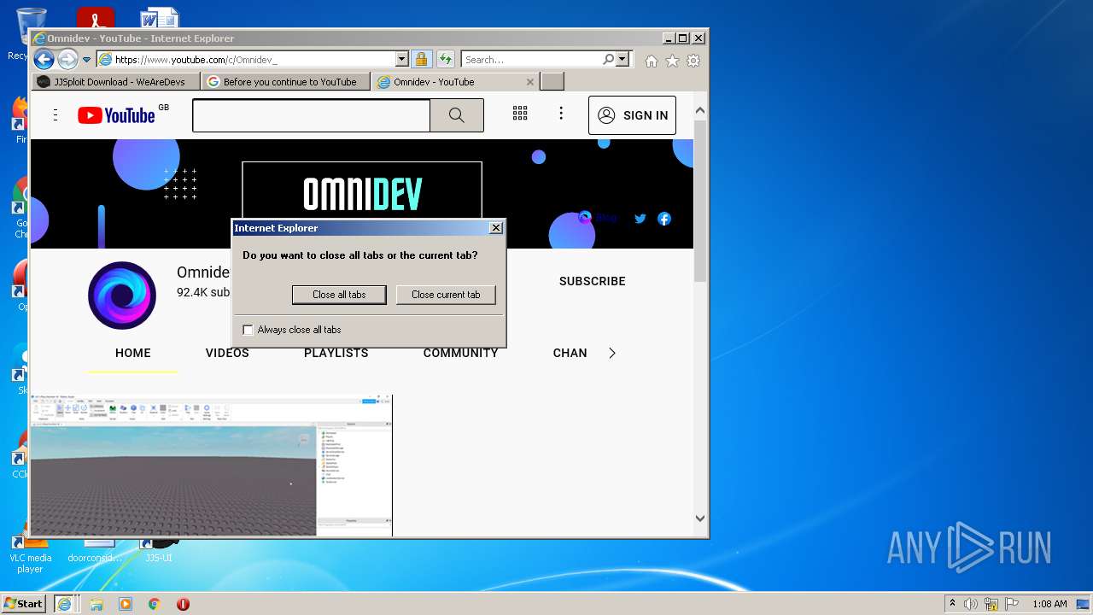Expand channel tabs with right chevron
This screenshot has width=1093, height=615.
[612, 353]
